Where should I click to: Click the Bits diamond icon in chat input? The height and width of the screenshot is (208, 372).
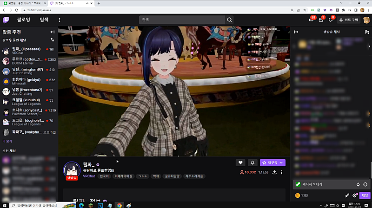pos(358,184)
